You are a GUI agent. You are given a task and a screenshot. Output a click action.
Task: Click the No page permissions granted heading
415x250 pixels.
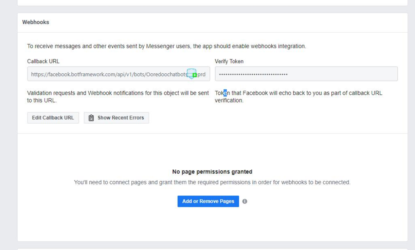pos(212,172)
